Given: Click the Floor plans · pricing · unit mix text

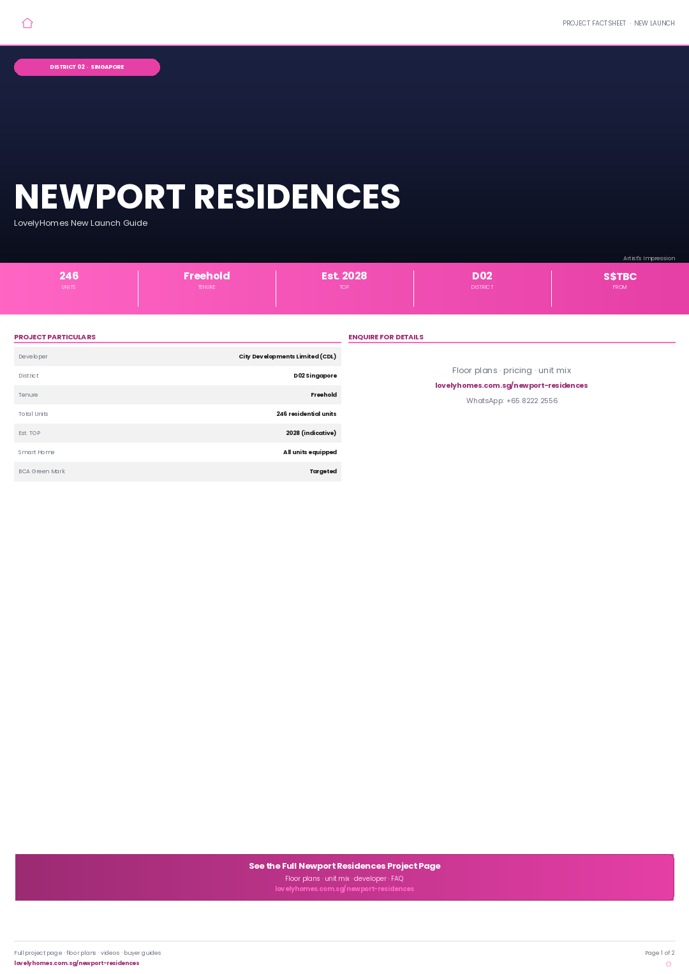Looking at the screenshot, I should pyautogui.click(x=512, y=371).
